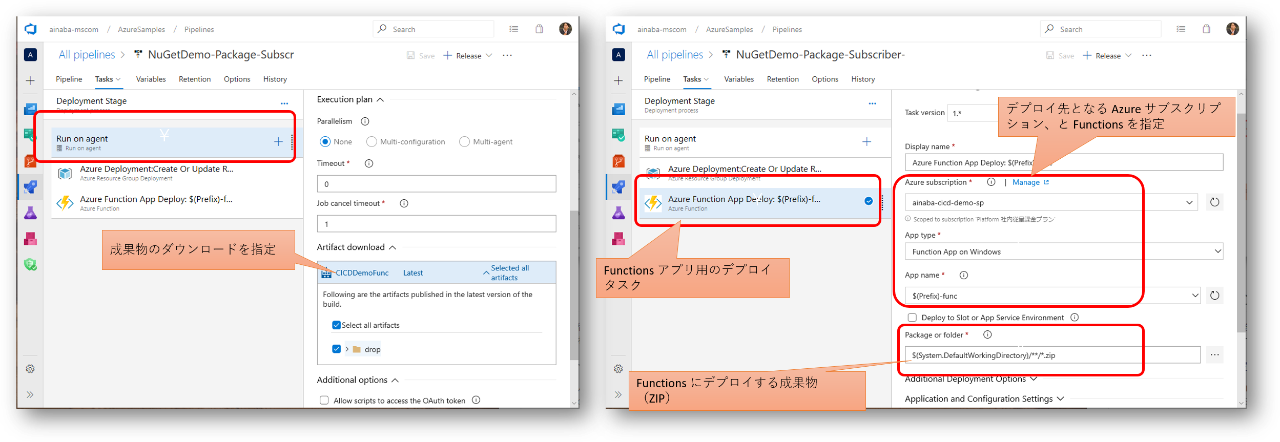The image size is (1280, 442).
Task: Enable Deploy to Slot or App Service Environment
Action: pyautogui.click(x=912, y=318)
